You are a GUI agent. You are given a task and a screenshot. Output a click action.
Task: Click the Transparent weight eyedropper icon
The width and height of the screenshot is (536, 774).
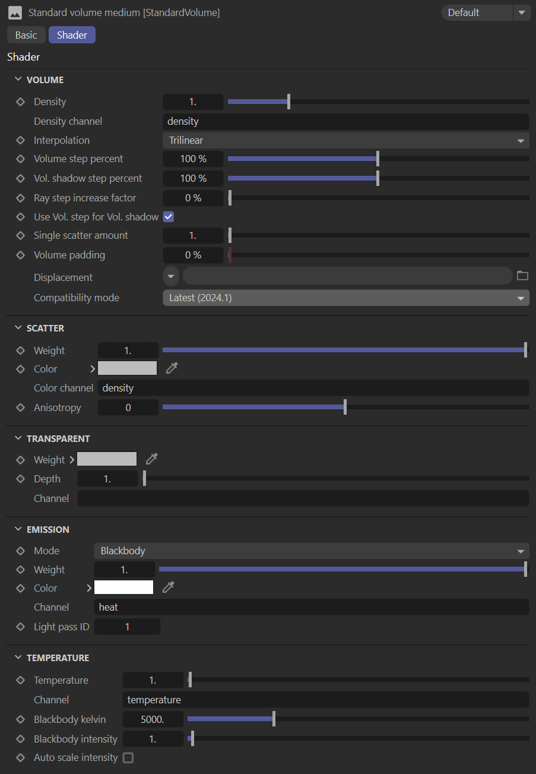(x=152, y=459)
